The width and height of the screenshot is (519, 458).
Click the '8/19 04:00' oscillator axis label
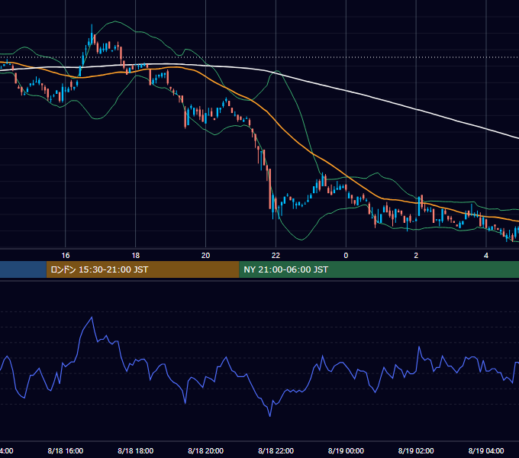click(x=486, y=450)
